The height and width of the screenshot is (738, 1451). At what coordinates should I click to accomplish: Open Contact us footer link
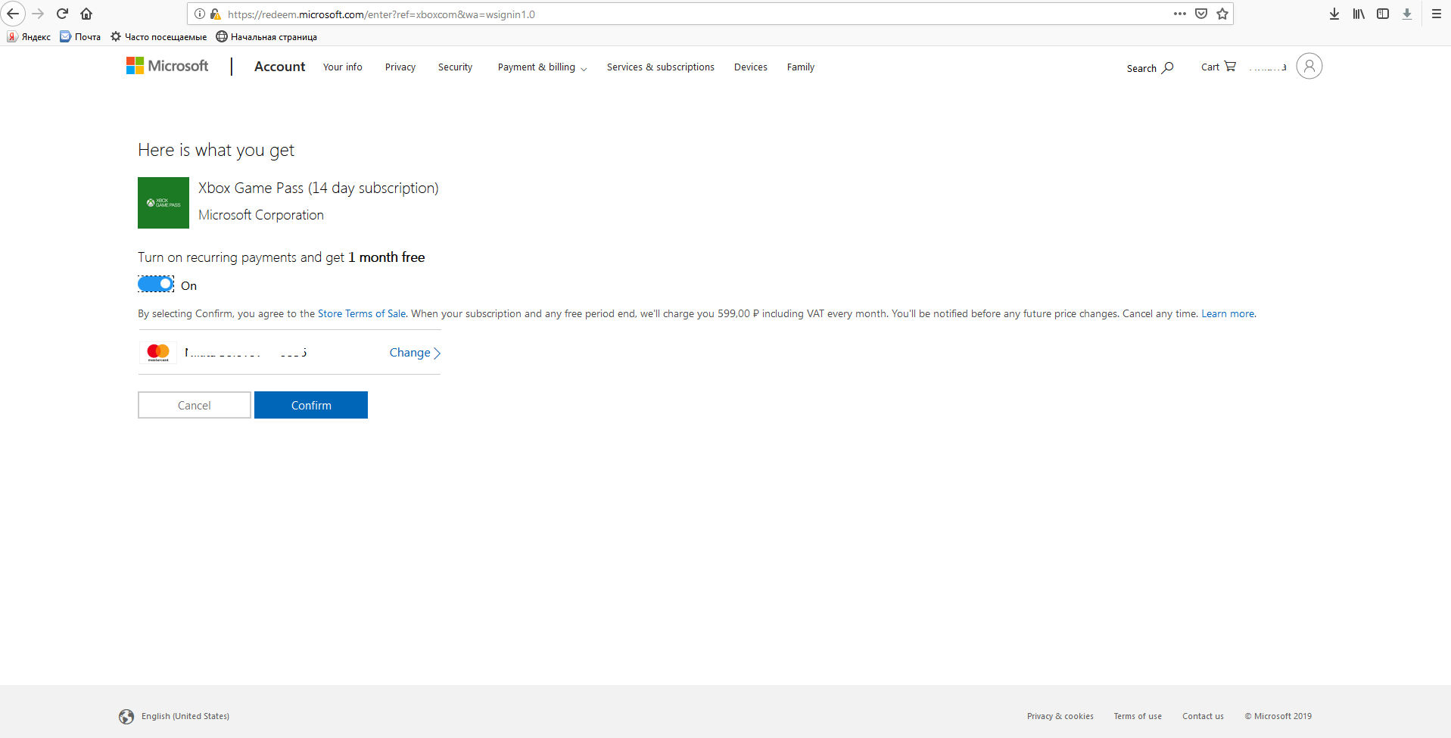[1203, 716]
